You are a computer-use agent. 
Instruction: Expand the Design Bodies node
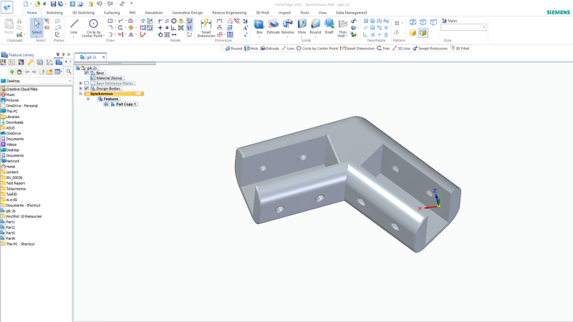(81, 88)
